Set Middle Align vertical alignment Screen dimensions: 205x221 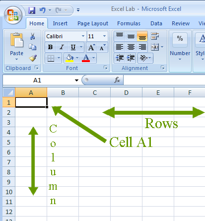pos(131,36)
